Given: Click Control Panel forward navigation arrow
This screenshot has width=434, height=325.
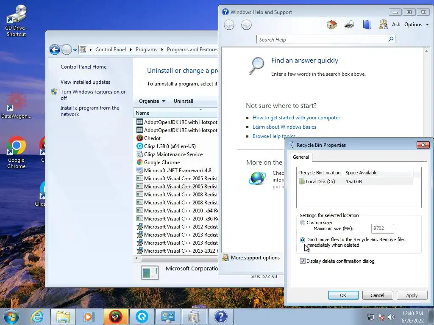Looking at the screenshot, I should (x=67, y=50).
